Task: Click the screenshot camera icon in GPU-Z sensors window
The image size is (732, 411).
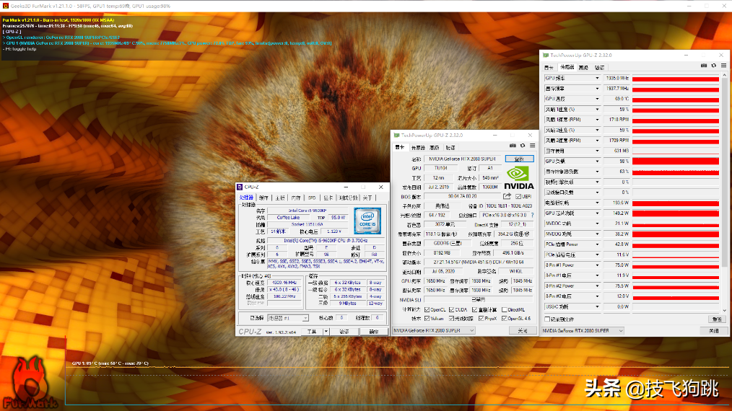Action: (704, 66)
